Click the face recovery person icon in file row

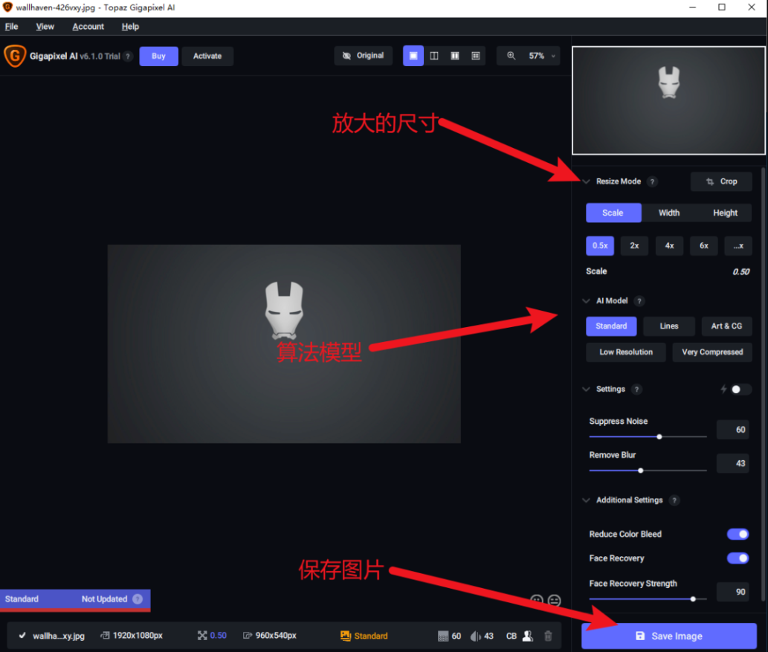[x=528, y=636]
